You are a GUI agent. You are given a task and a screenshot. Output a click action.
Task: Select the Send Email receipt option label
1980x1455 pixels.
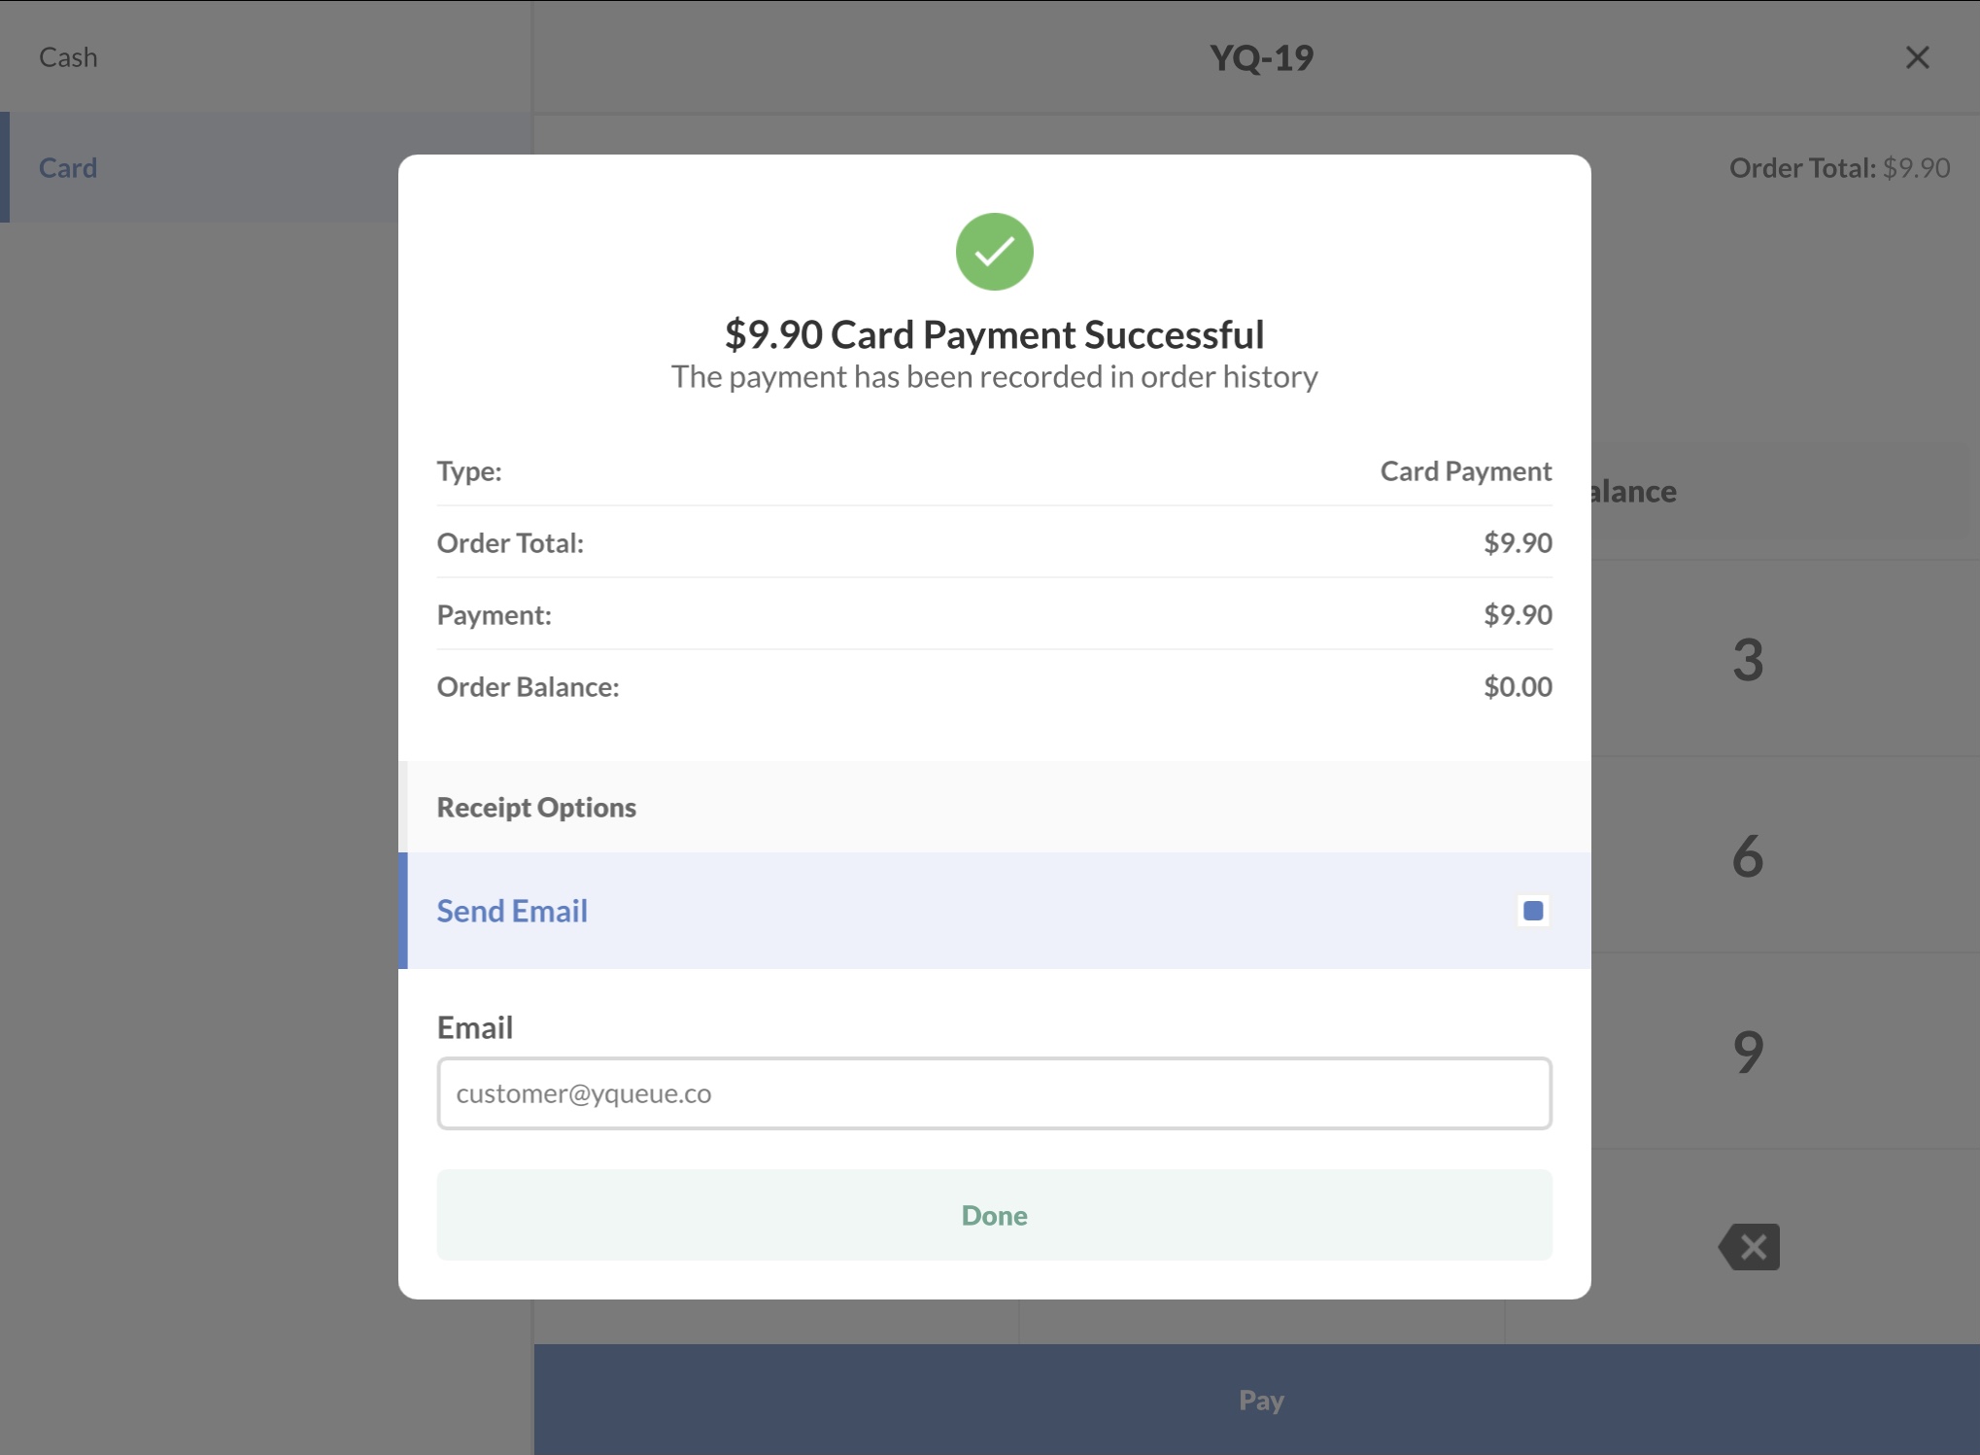[x=512, y=911]
